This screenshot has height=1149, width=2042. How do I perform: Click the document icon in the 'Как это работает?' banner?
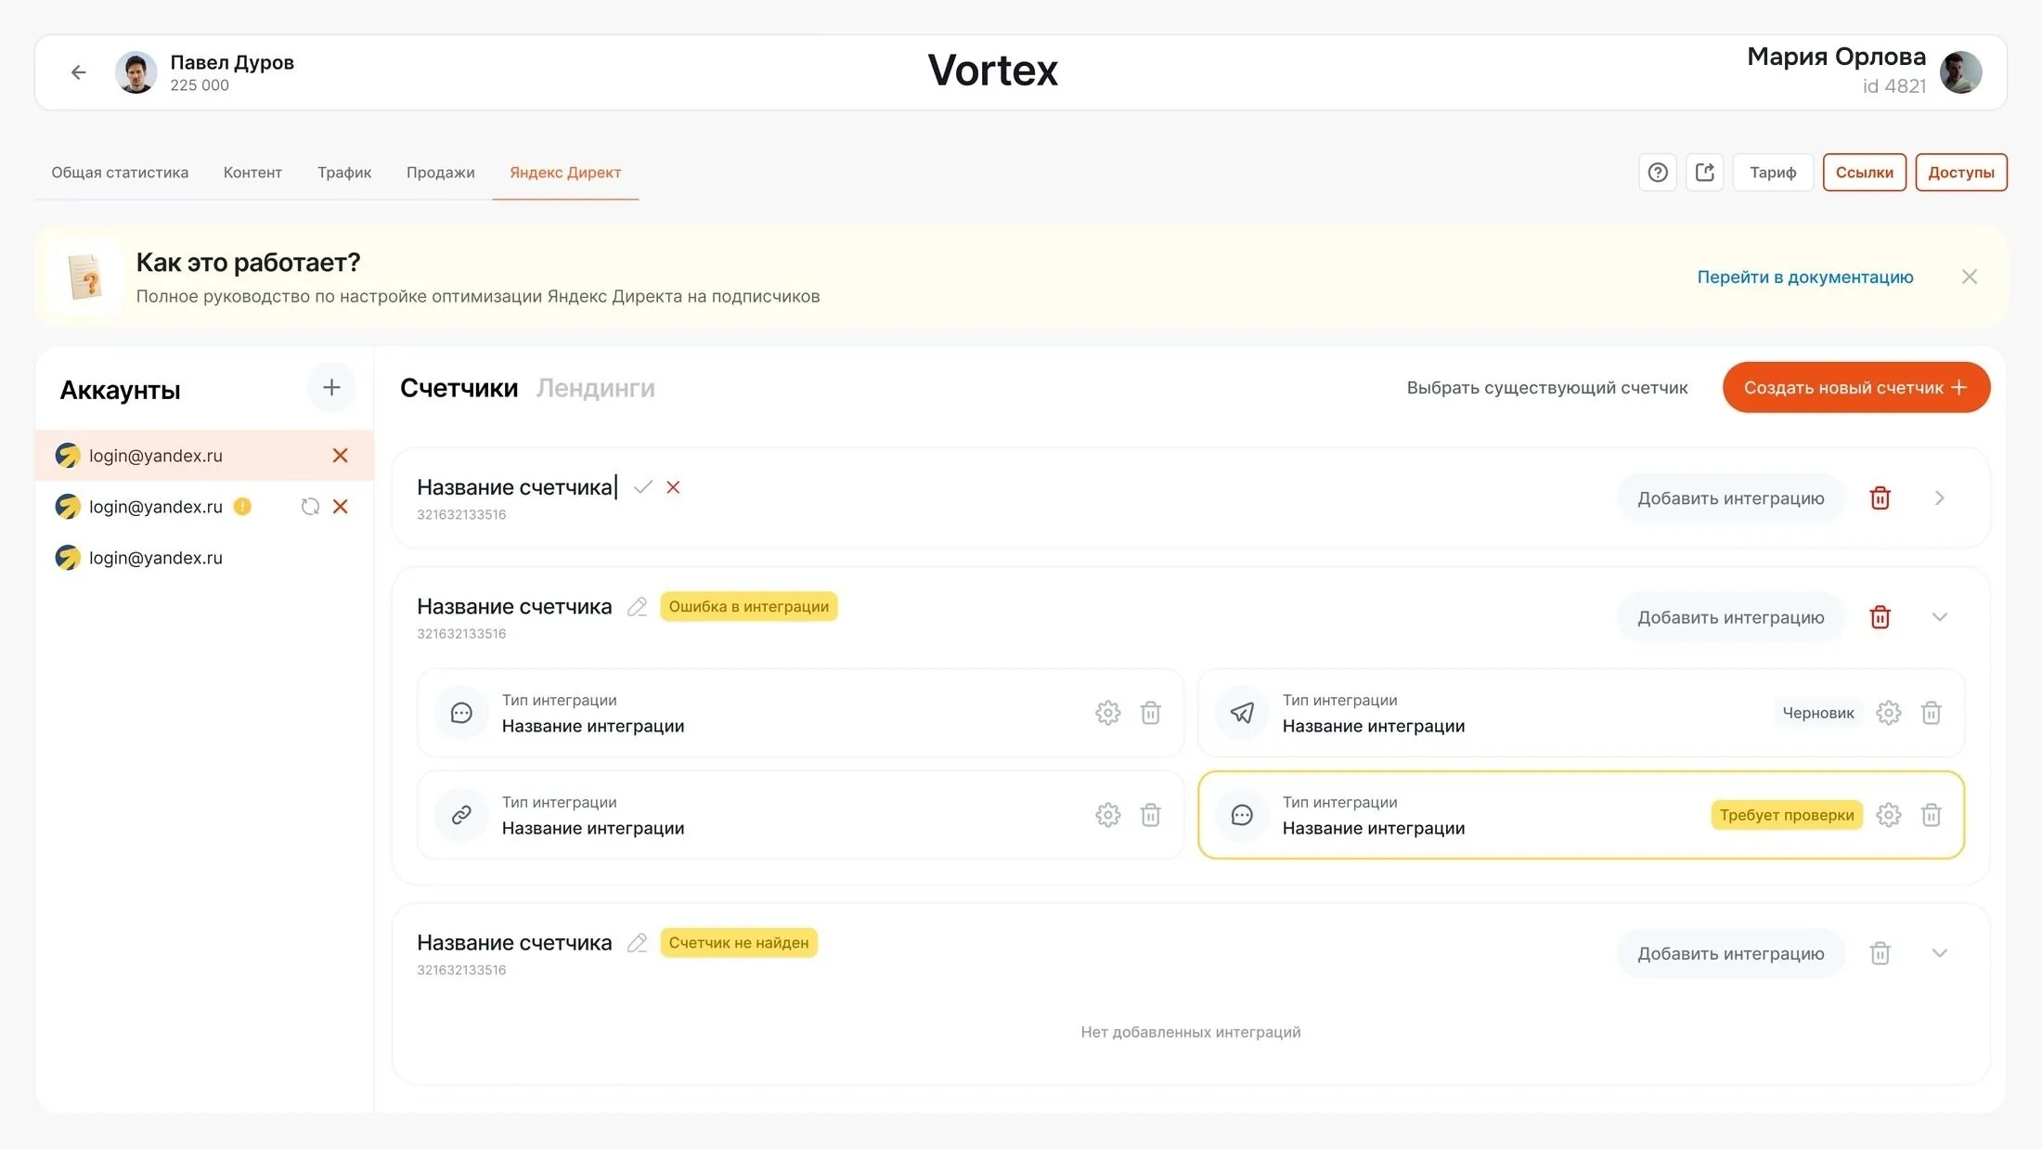(x=85, y=278)
